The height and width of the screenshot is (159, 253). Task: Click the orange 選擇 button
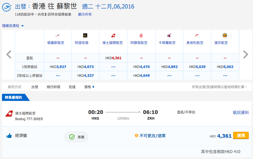pos(241,135)
